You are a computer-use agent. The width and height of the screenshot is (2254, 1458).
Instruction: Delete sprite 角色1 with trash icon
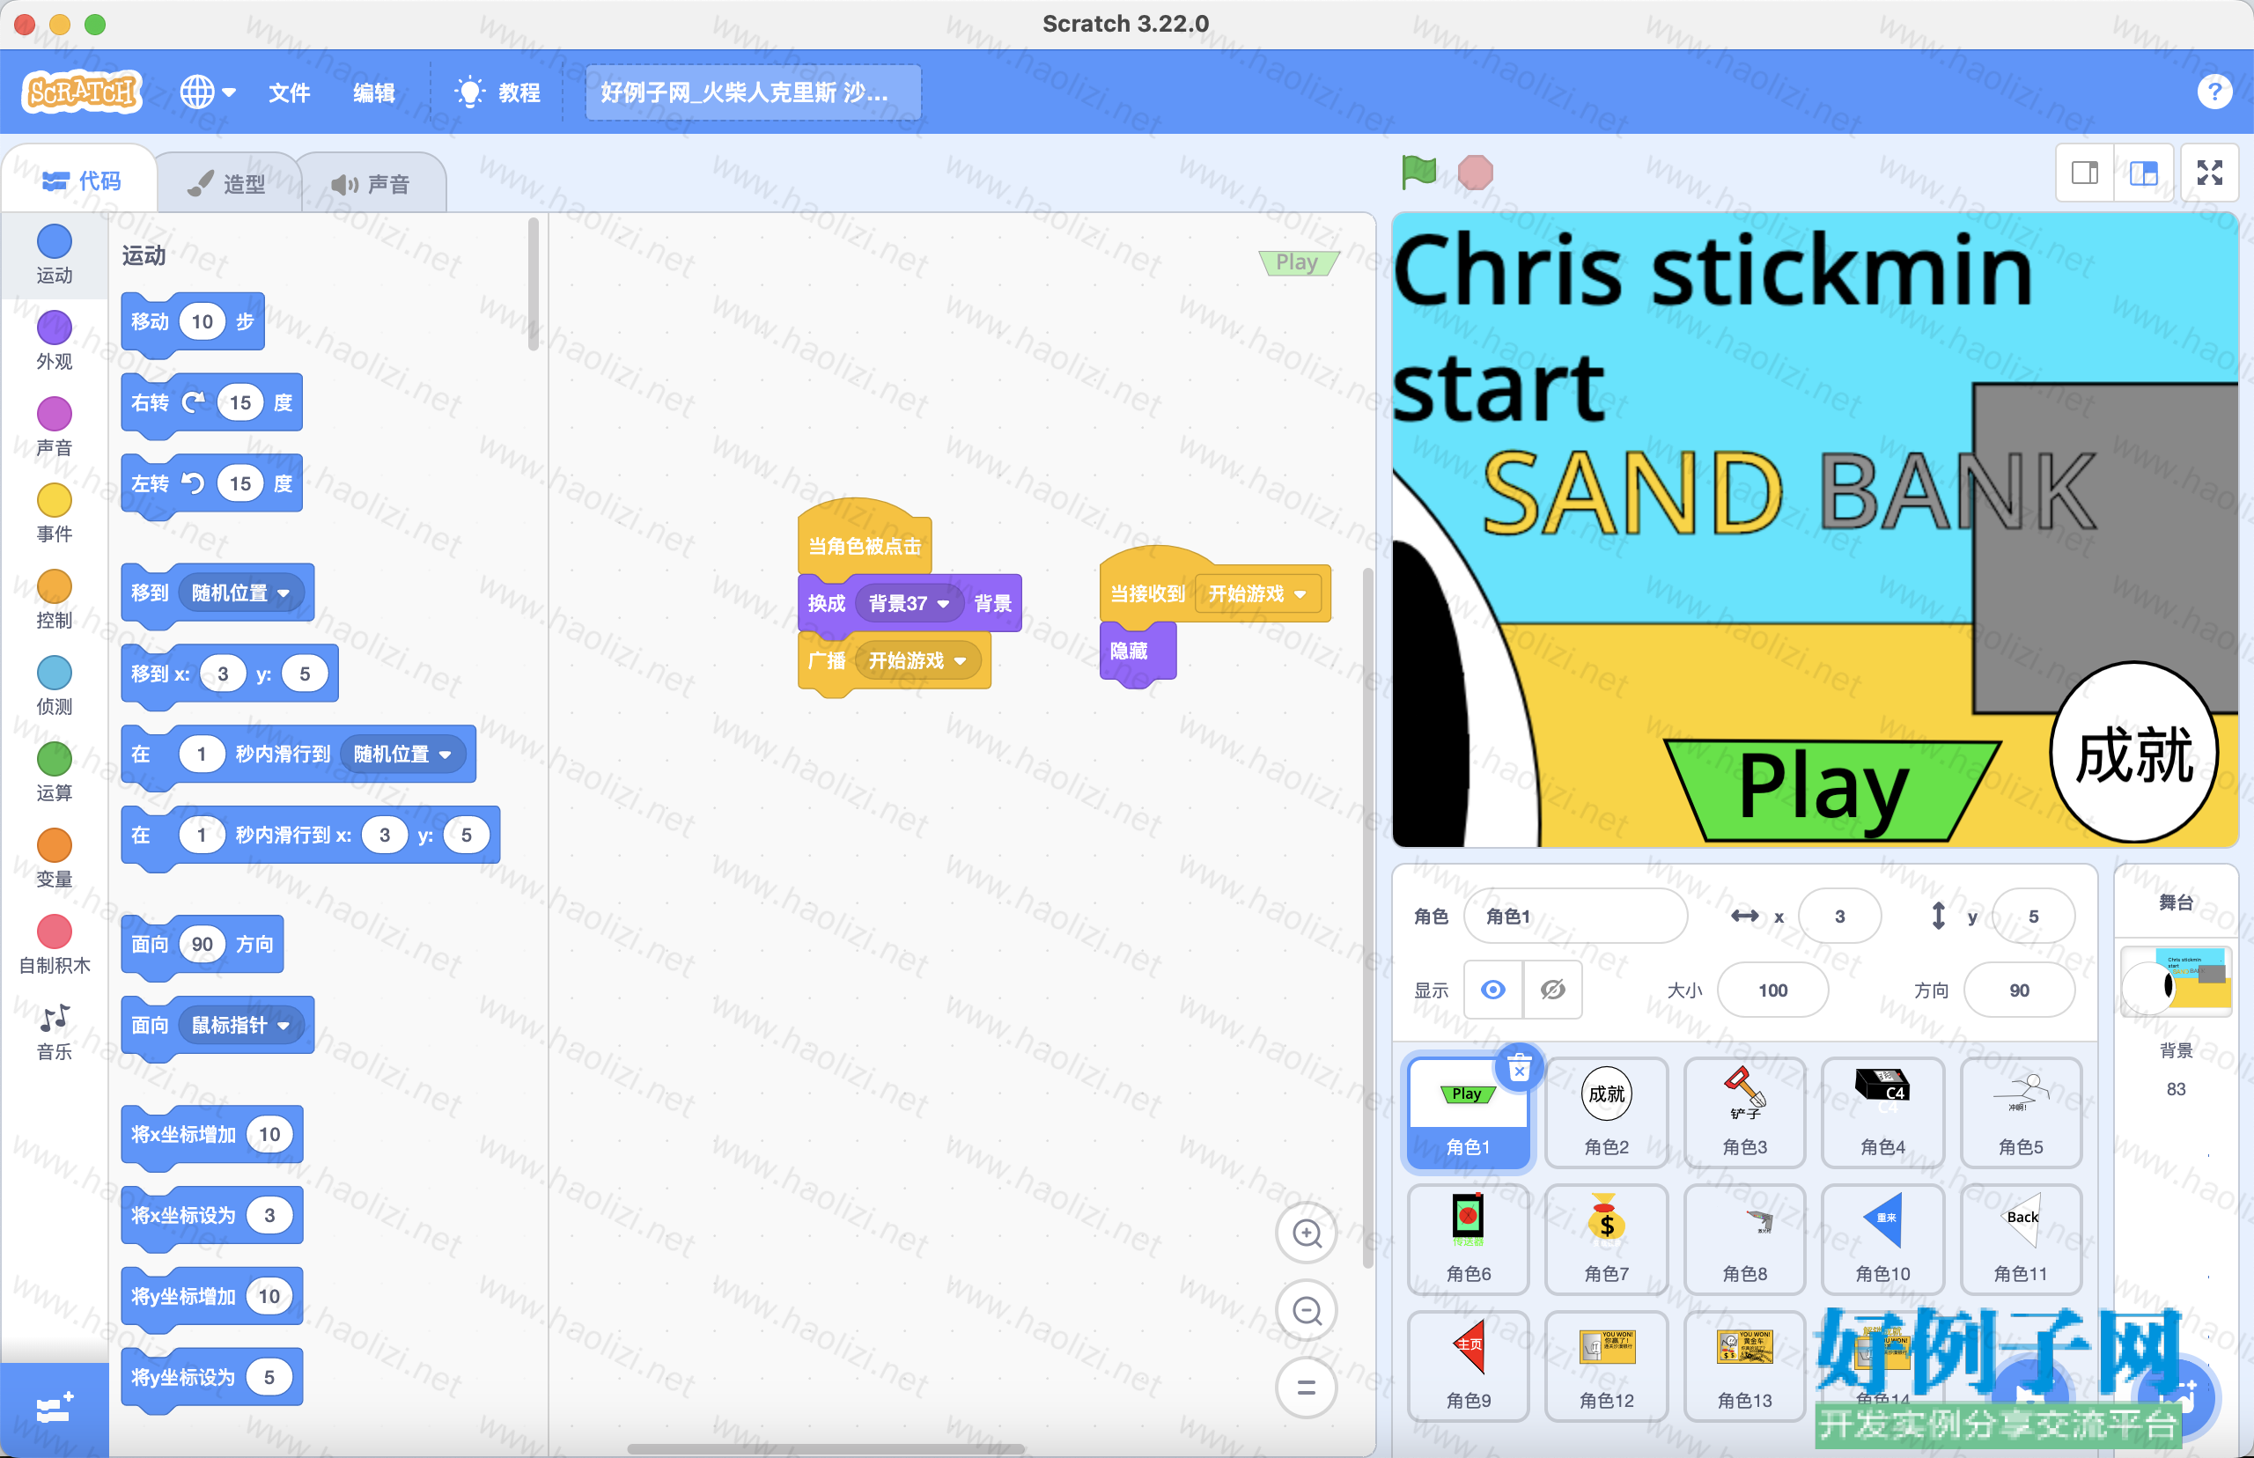coord(1519,1068)
